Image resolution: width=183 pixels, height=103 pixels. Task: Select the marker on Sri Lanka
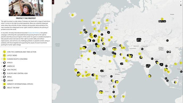[149, 76]
